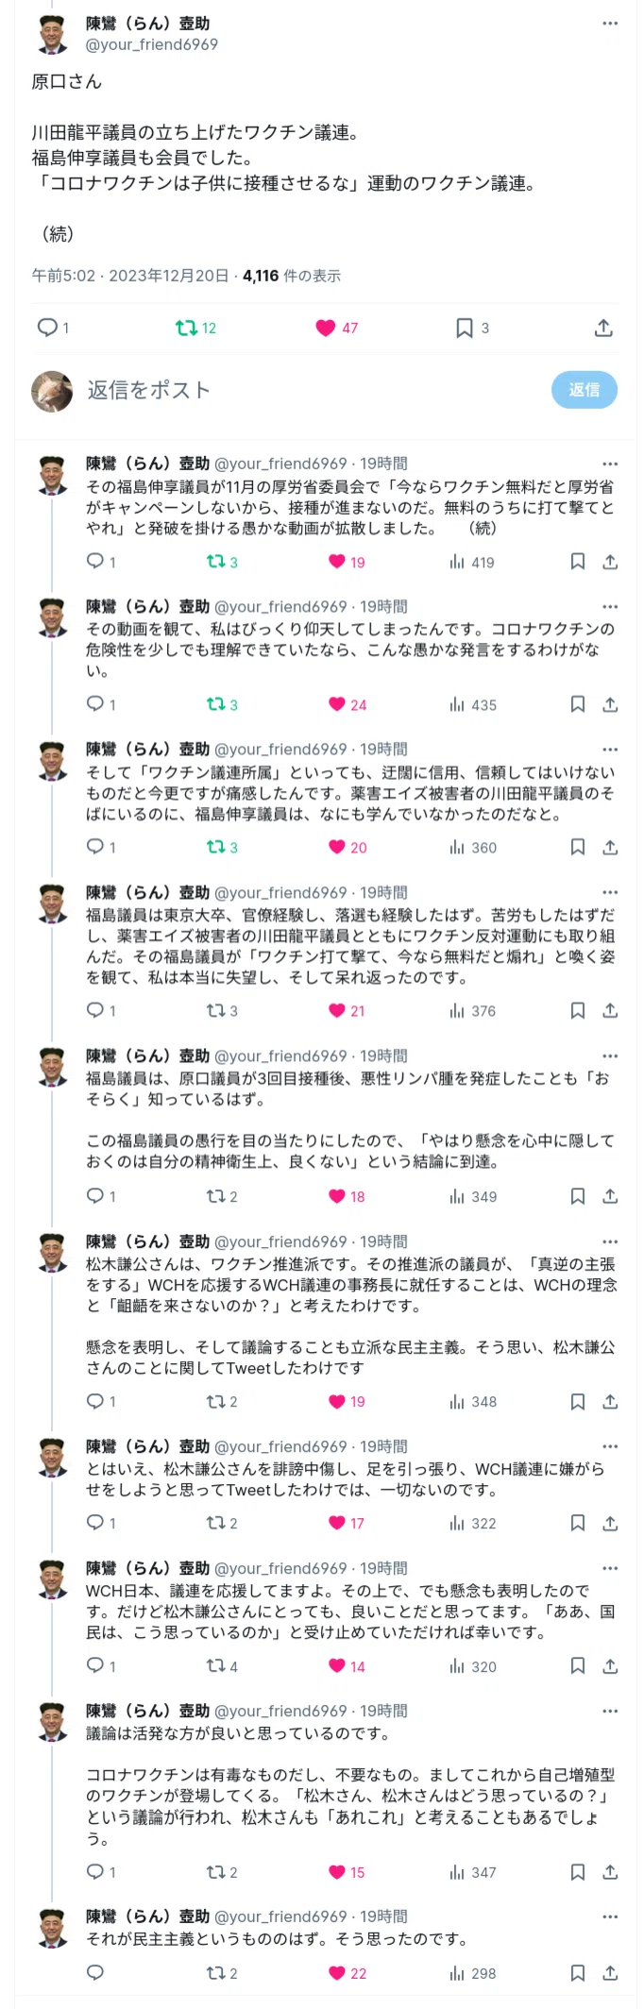644x2009 pixels.
Task: Bookmark the reply with 360 views
Action: coord(578,847)
